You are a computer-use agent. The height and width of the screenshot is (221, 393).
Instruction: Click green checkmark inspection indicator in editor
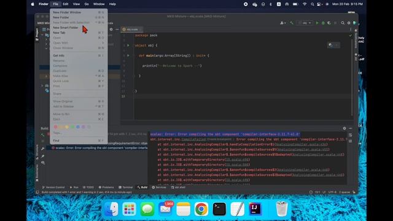351,36
